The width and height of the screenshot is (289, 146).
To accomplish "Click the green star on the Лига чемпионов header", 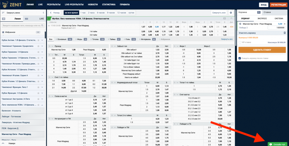I will tap(49, 19).
